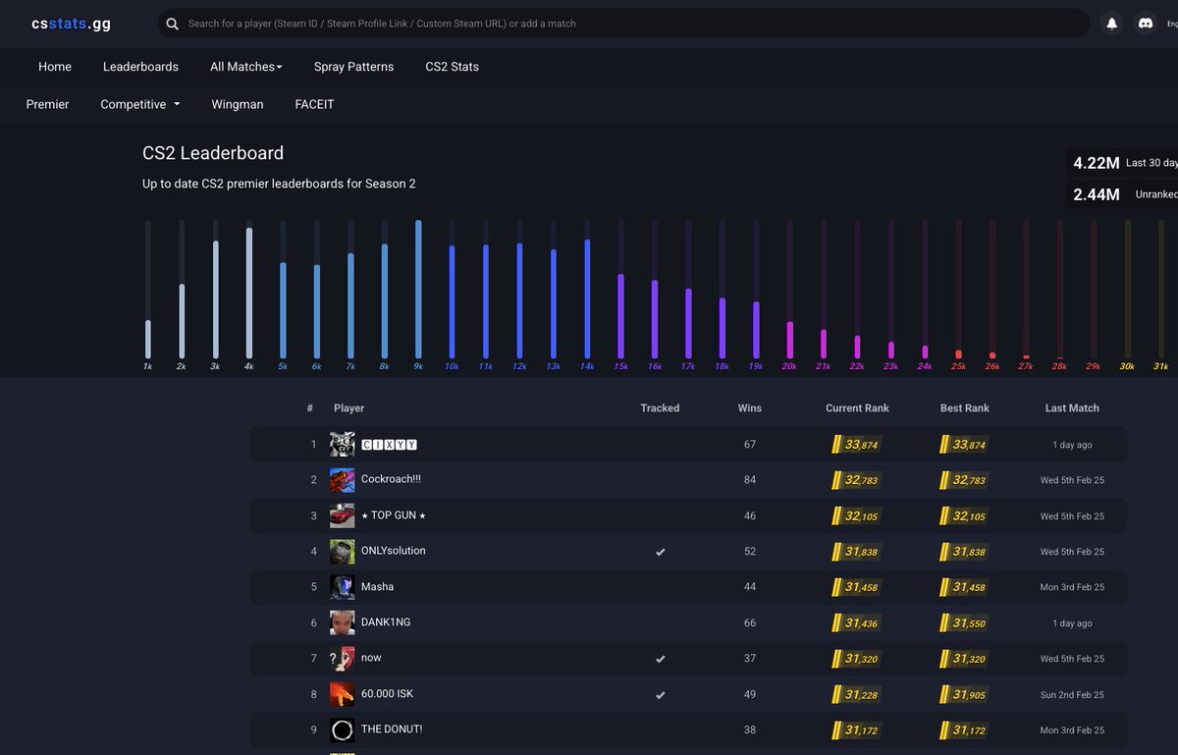
Task: Open 60.000 ISK player profile
Action: (387, 693)
